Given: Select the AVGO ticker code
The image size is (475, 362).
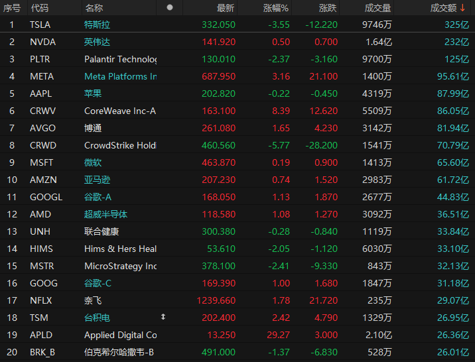Looking at the screenshot, I should click(x=42, y=128).
